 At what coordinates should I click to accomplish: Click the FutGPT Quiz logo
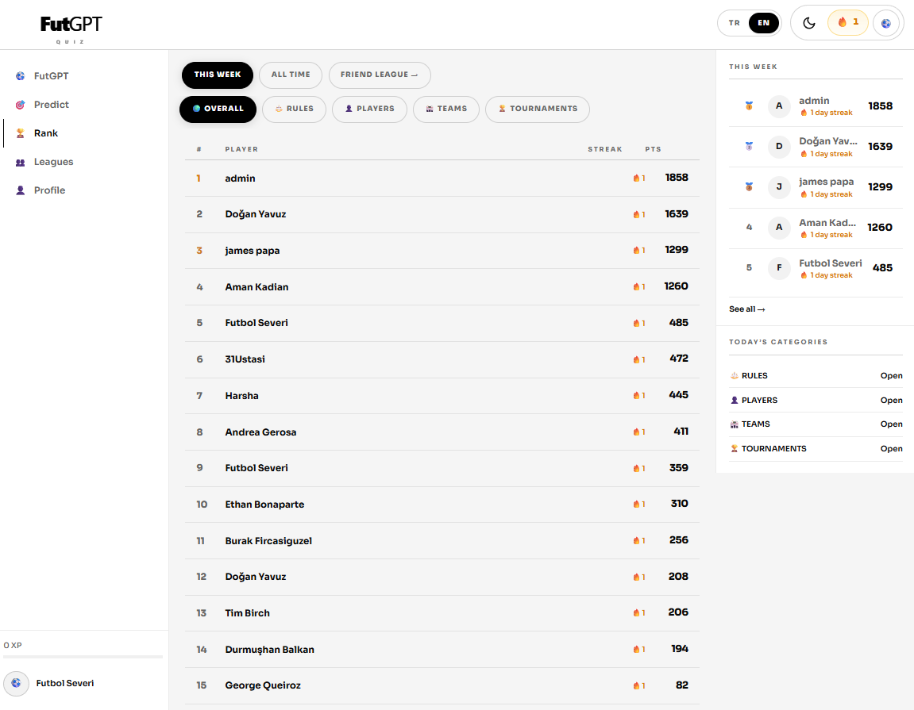71,29
